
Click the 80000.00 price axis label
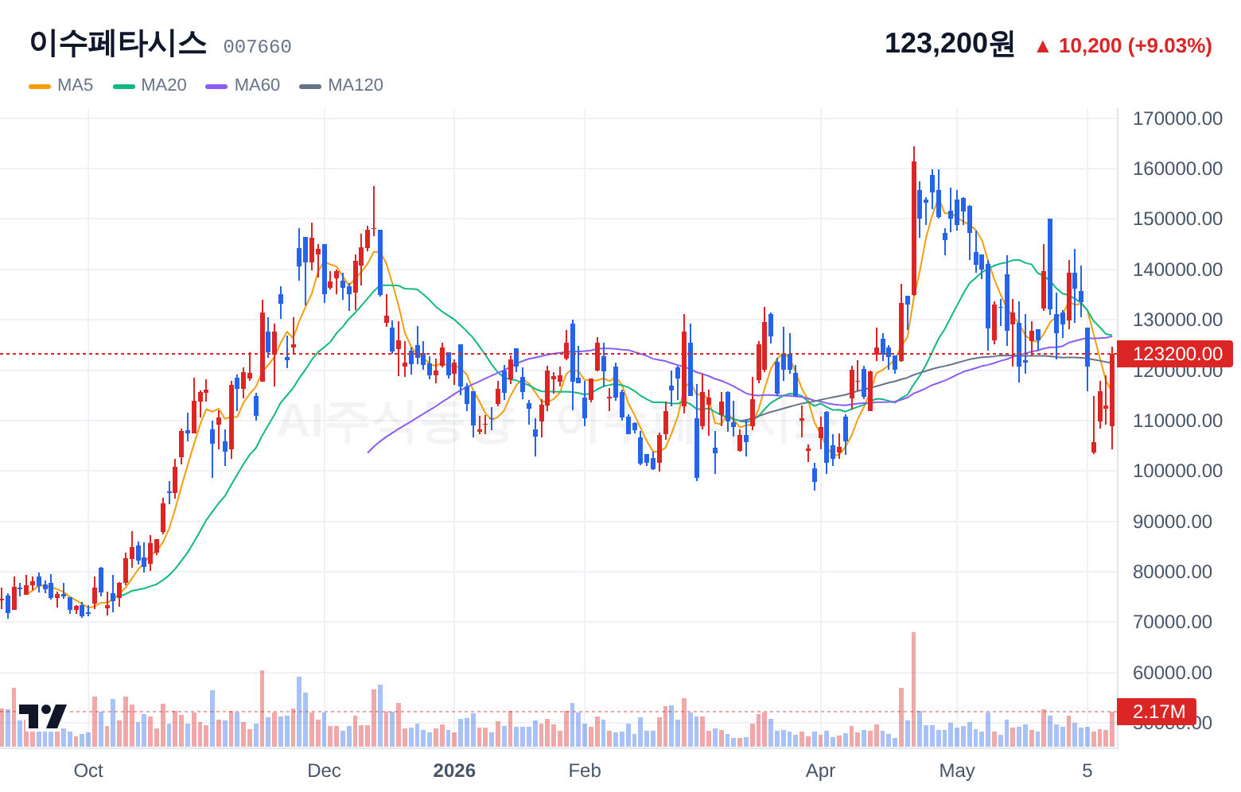[x=1173, y=572]
